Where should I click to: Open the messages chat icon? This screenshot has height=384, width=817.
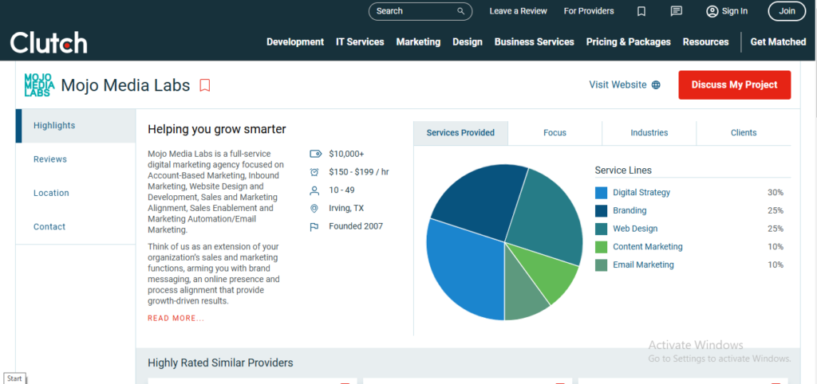tap(677, 11)
